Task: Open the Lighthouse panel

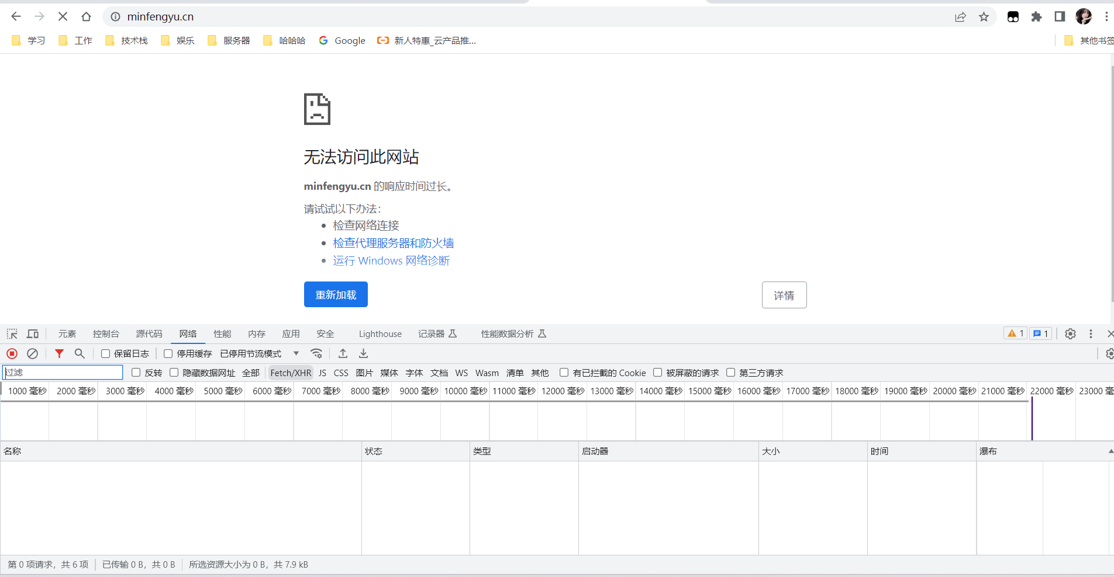Action: (380, 333)
